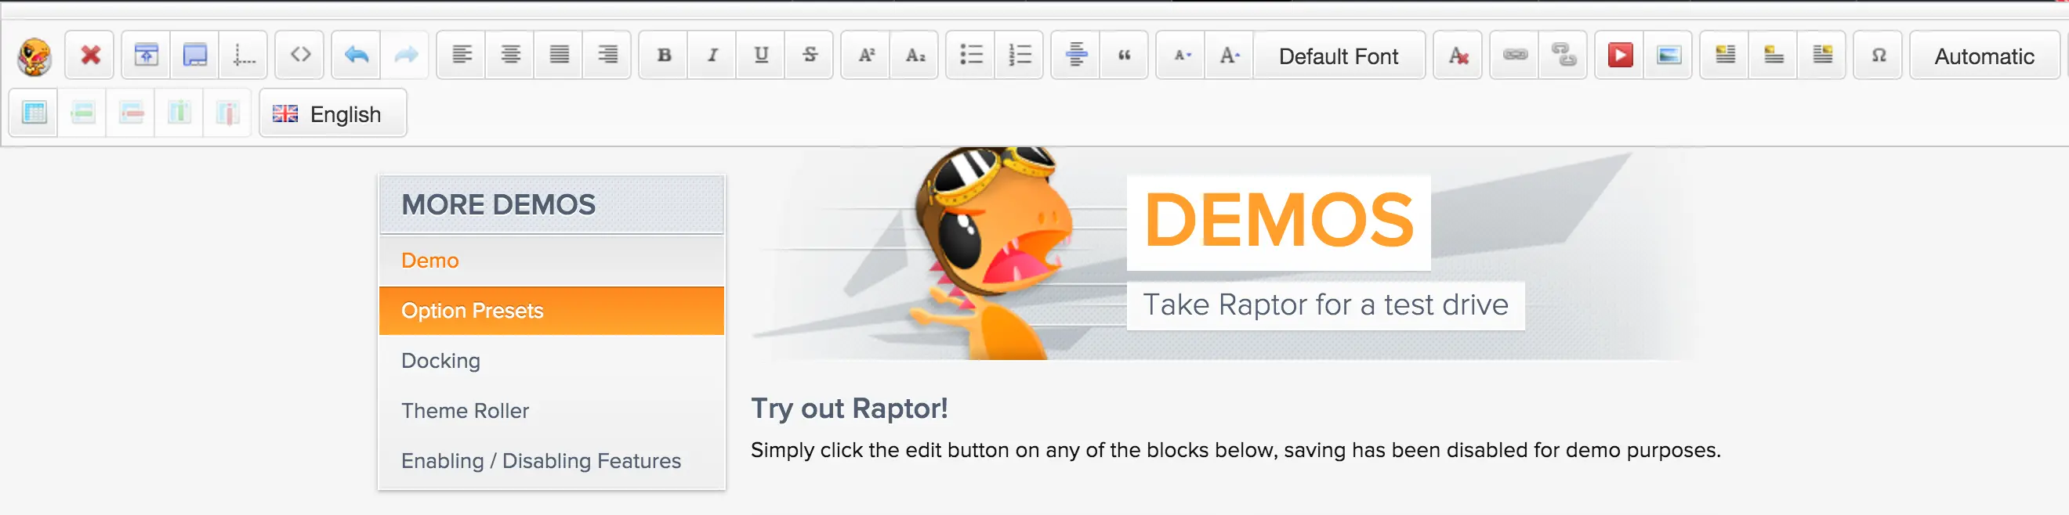
Task: Apply block quote formatting
Action: [1125, 56]
